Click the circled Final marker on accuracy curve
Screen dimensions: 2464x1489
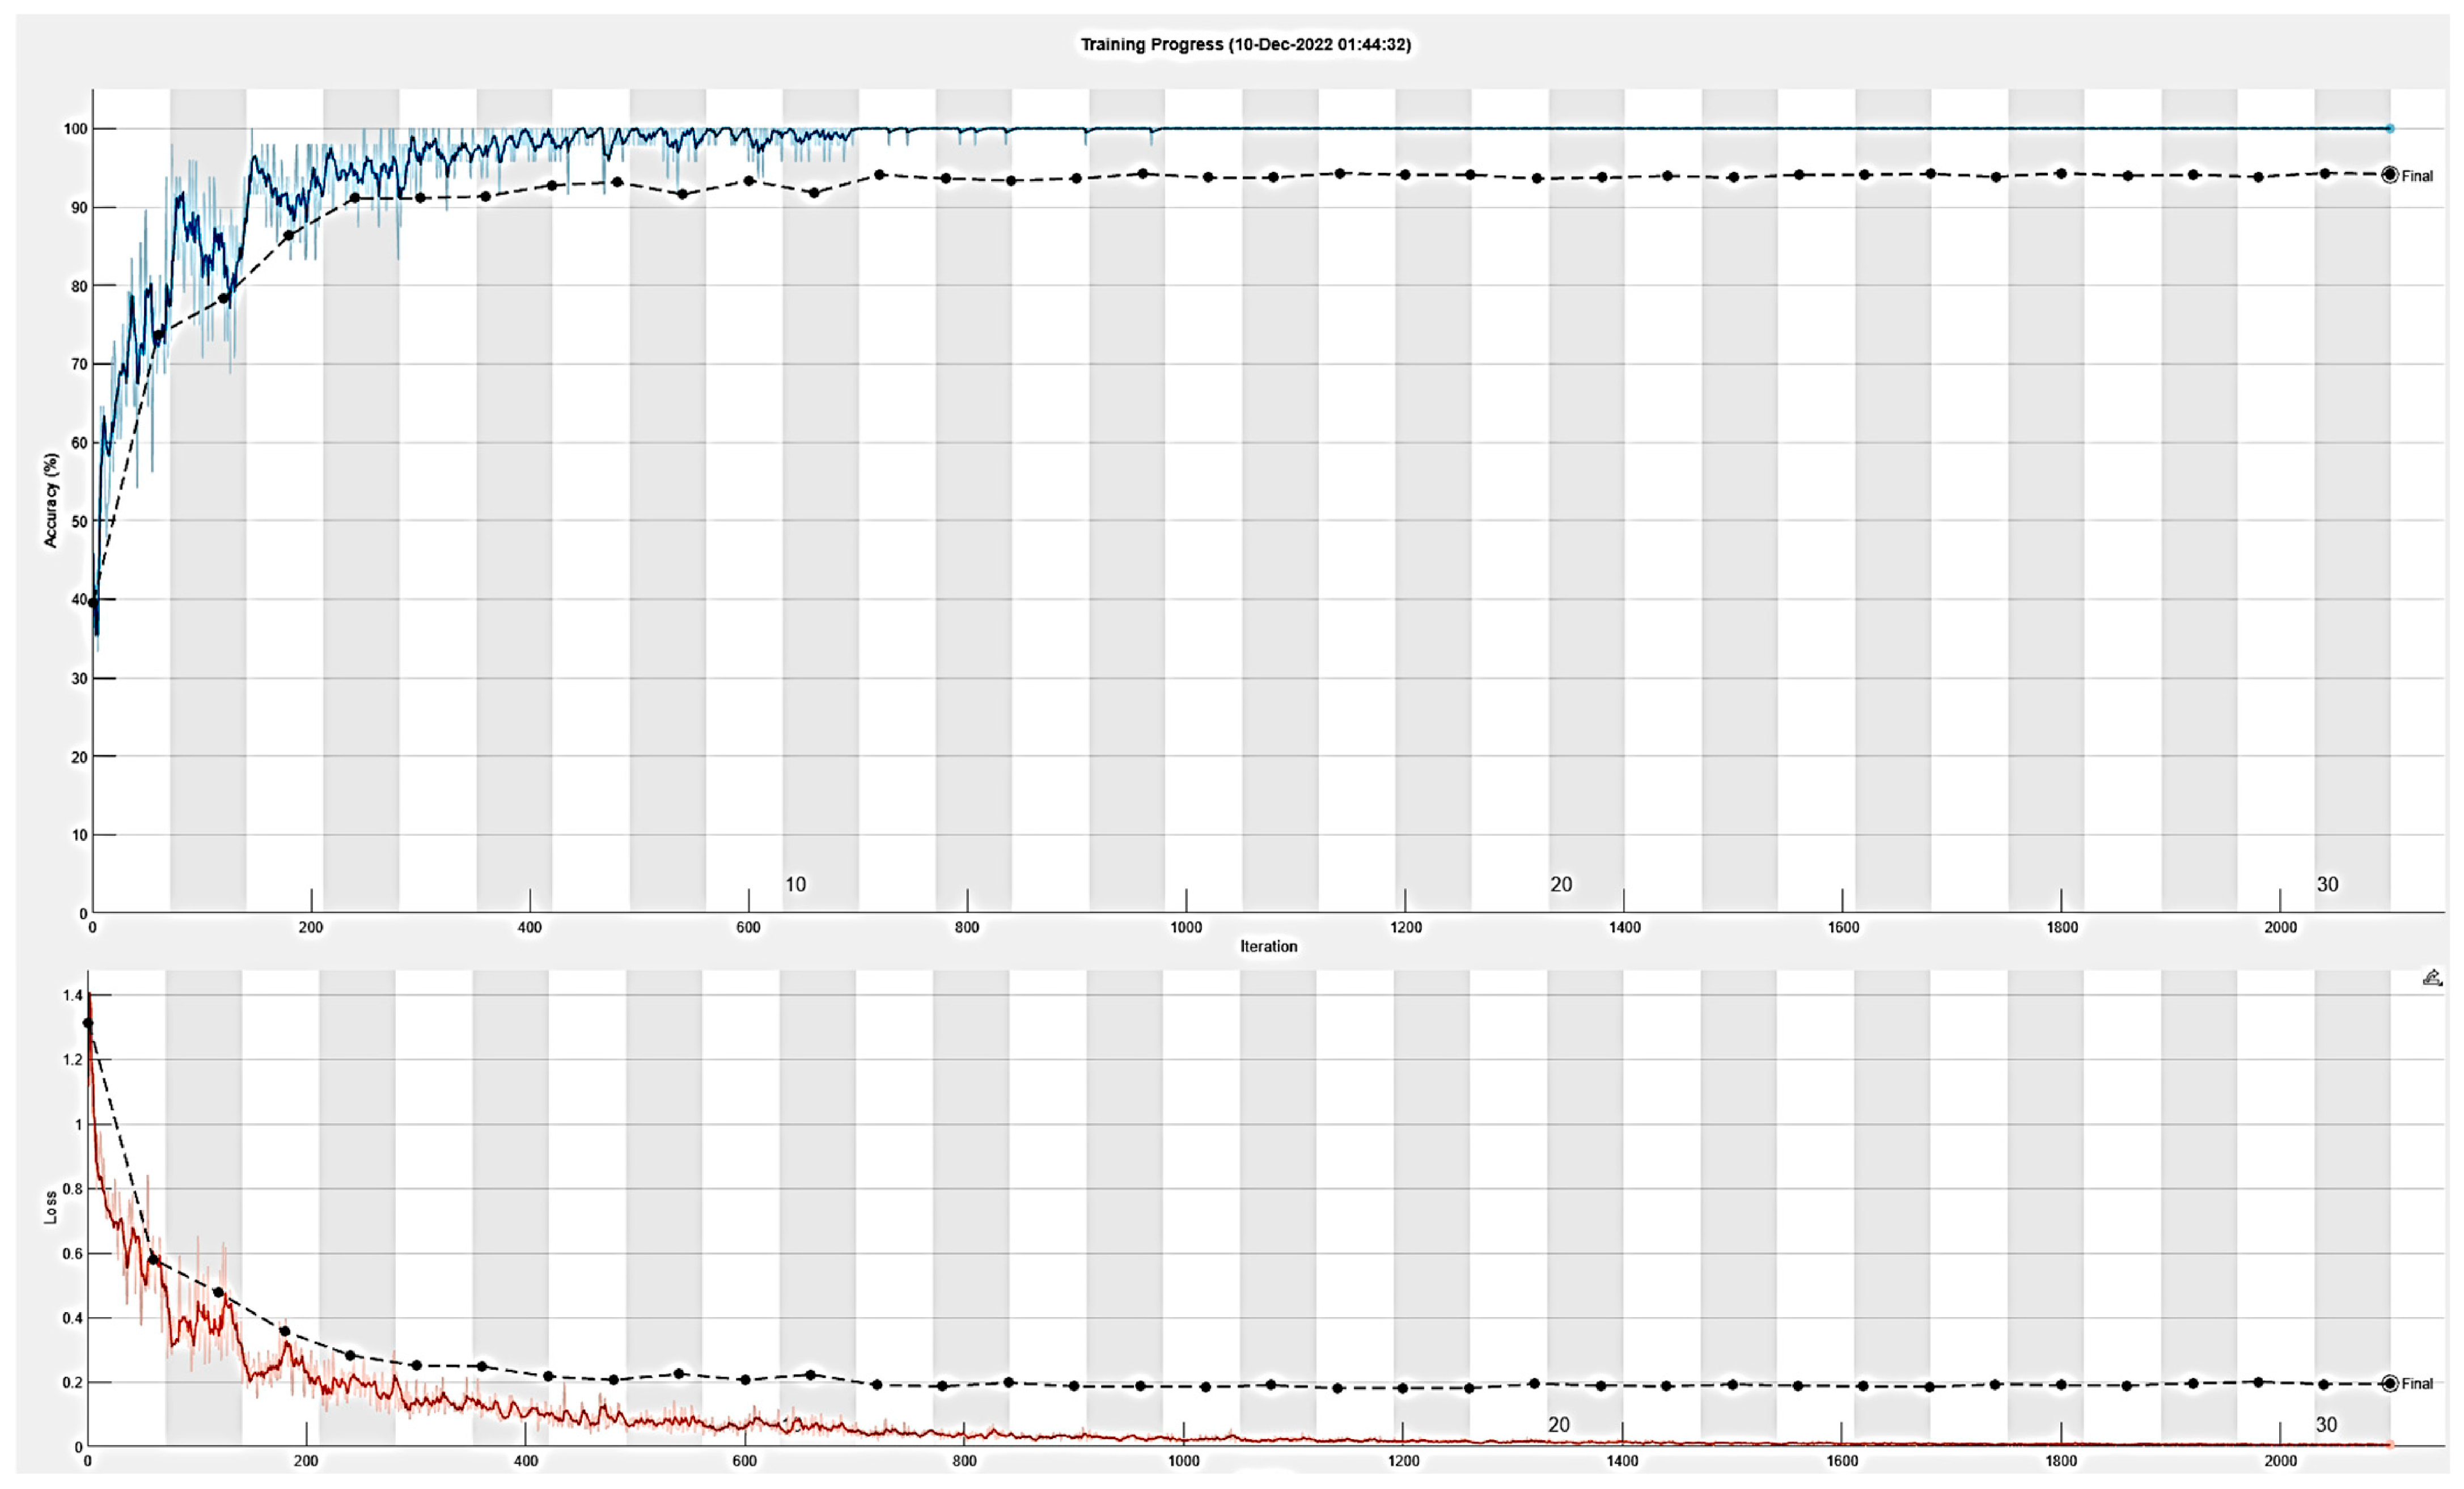[x=2389, y=175]
